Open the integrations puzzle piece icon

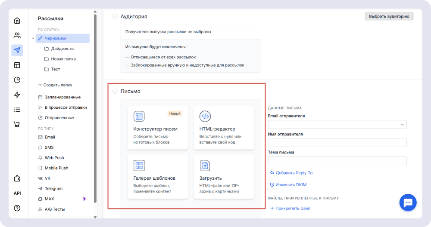(x=17, y=178)
